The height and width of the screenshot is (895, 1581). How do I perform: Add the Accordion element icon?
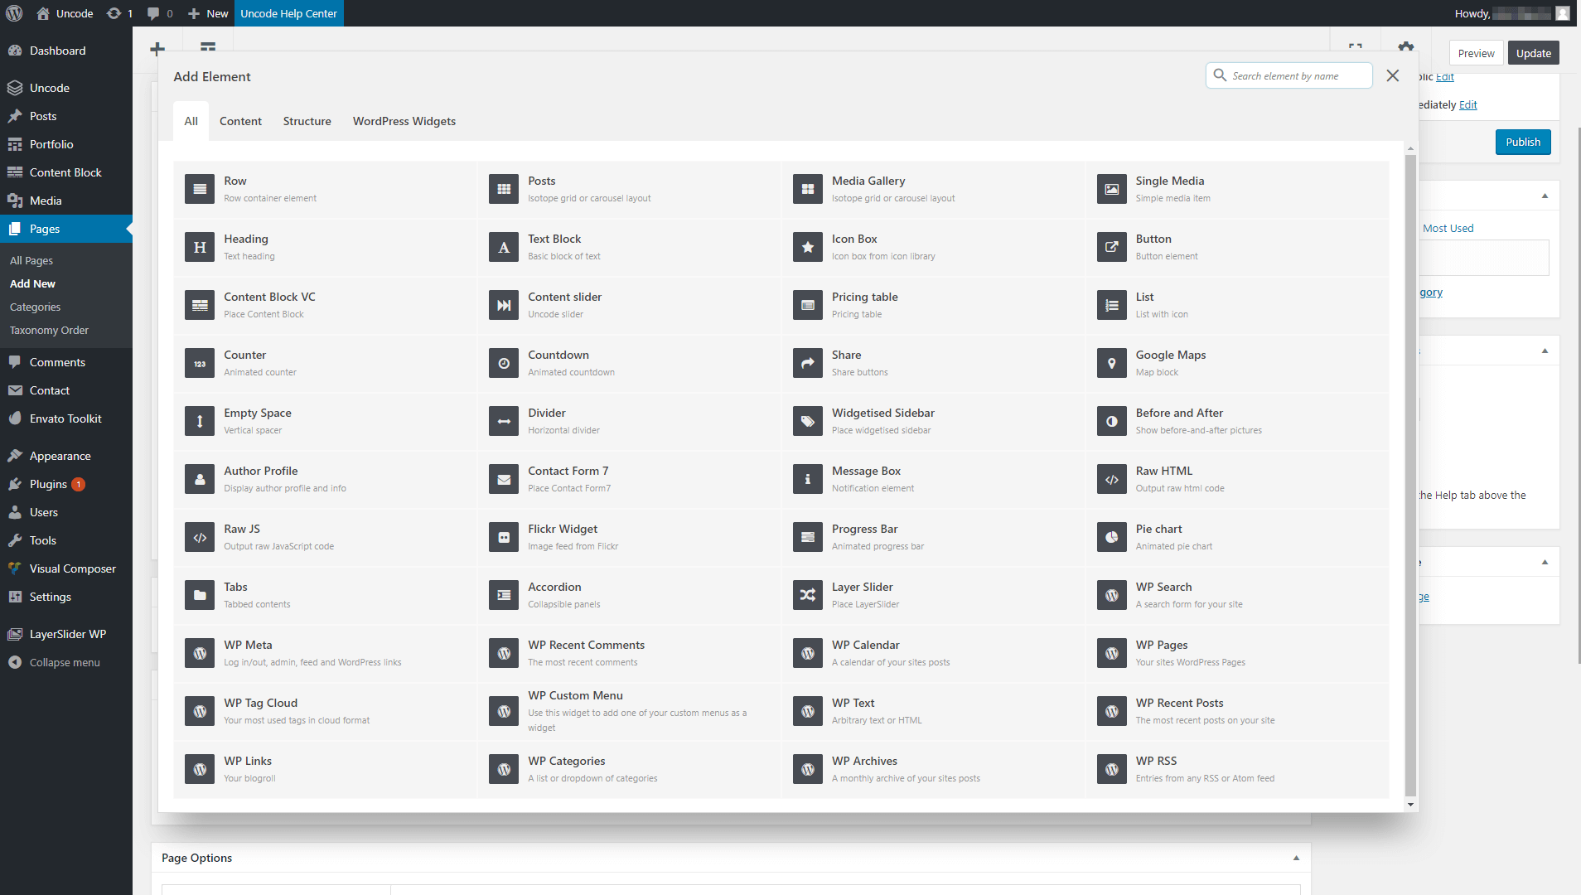[x=504, y=595]
